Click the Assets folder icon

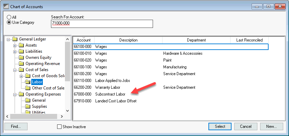click(21, 45)
